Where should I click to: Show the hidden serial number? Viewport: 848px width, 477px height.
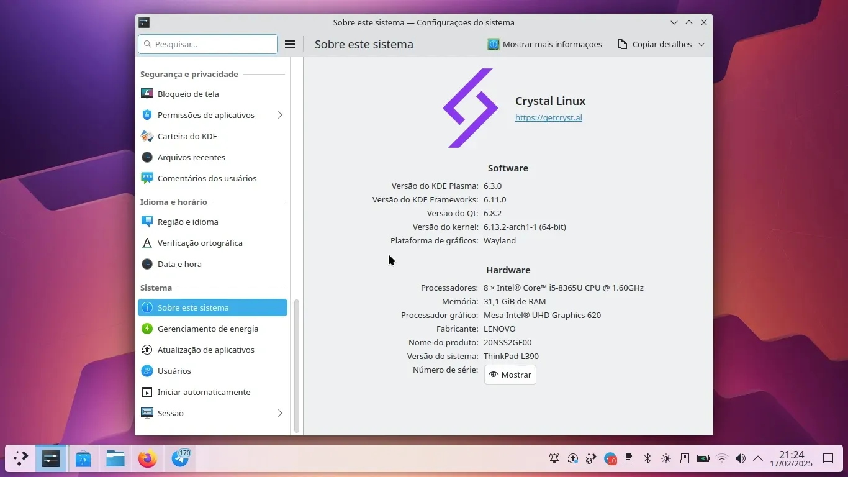tap(510, 375)
